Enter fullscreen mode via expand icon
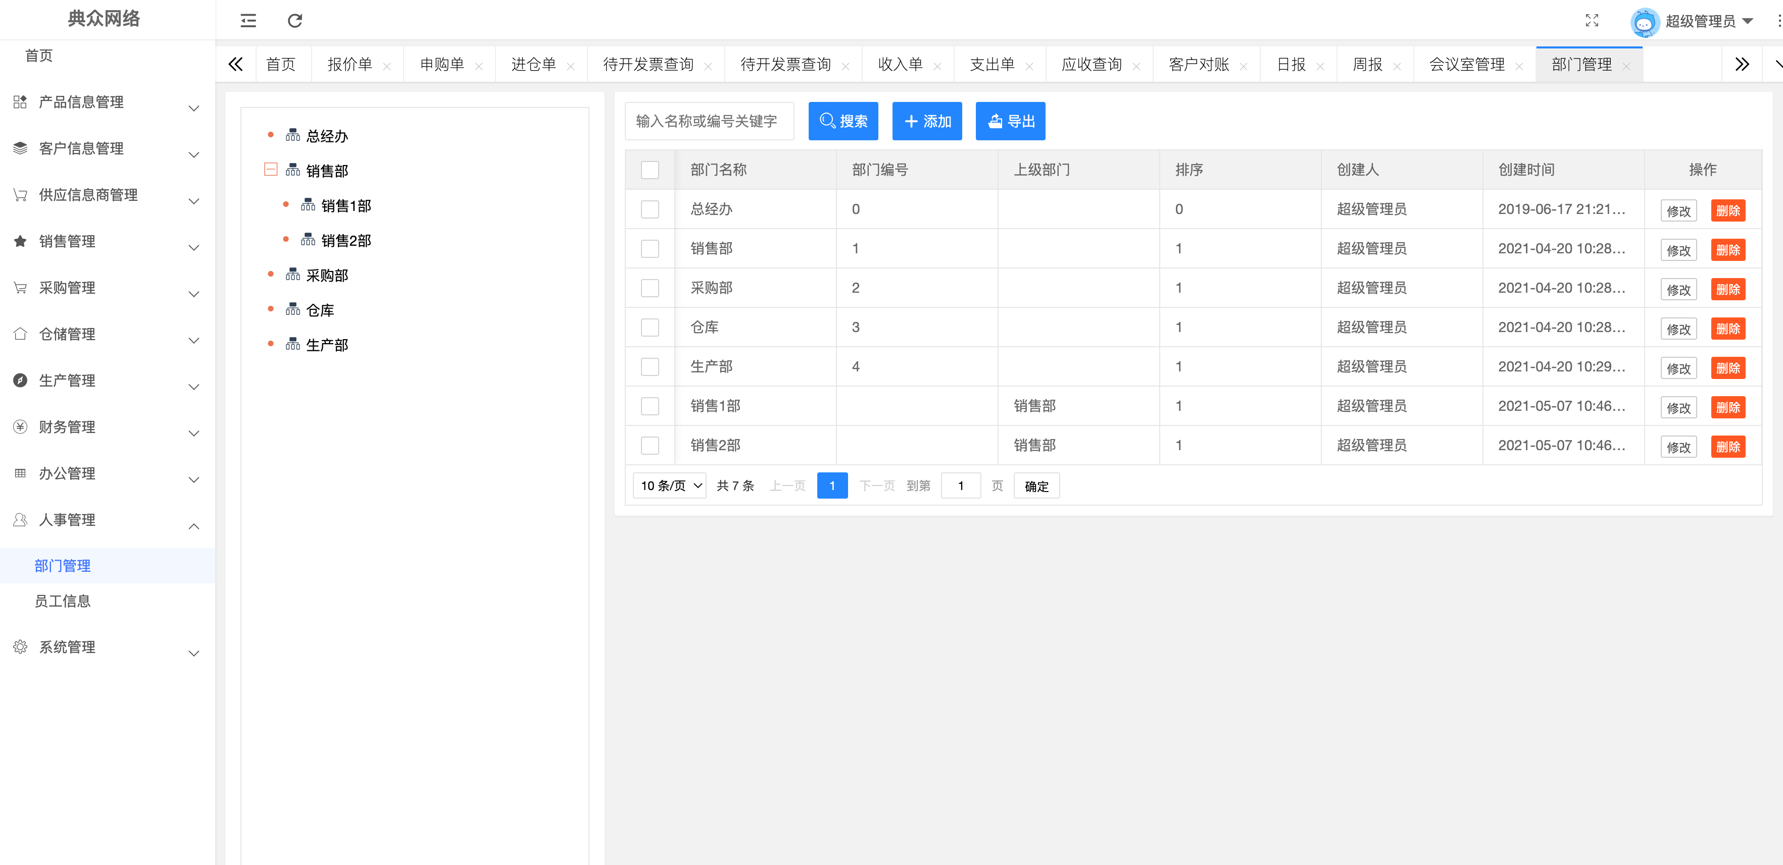This screenshot has width=1783, height=865. click(x=1592, y=21)
